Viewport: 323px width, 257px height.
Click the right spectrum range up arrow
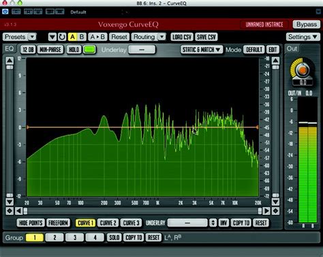(275, 61)
